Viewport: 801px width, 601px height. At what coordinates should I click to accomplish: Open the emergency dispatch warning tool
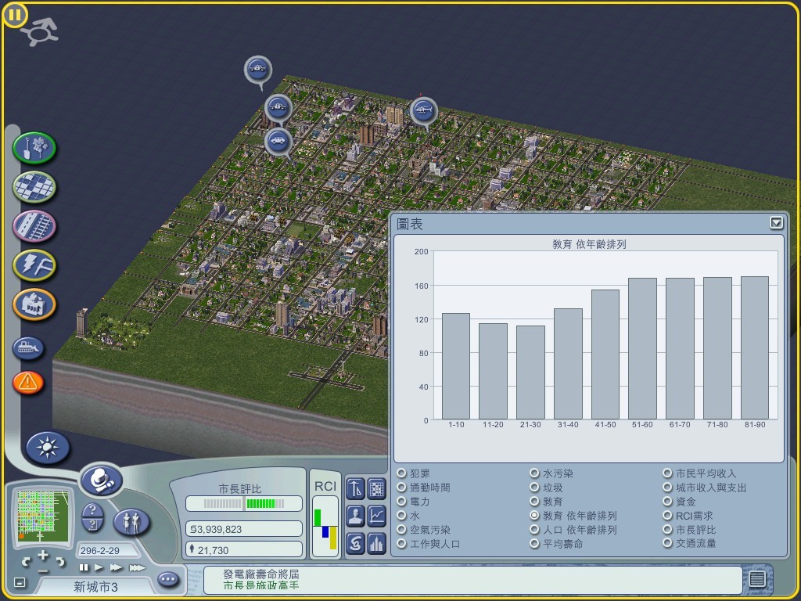[28, 382]
